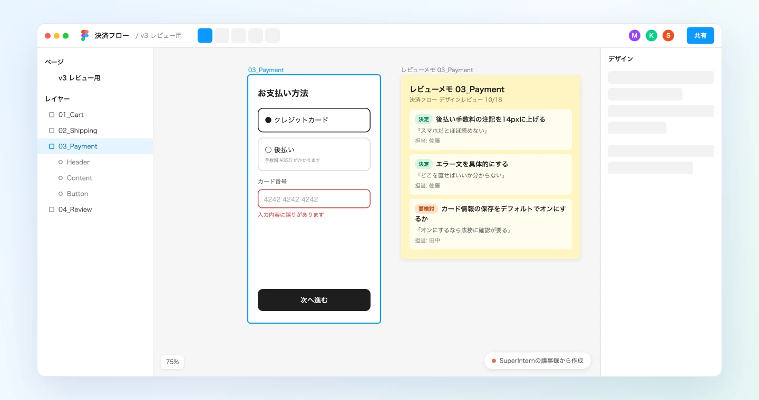Screen dimensions: 759x400
Task: Click the frame icon beside 03_Payment layer
Action: point(52,146)
